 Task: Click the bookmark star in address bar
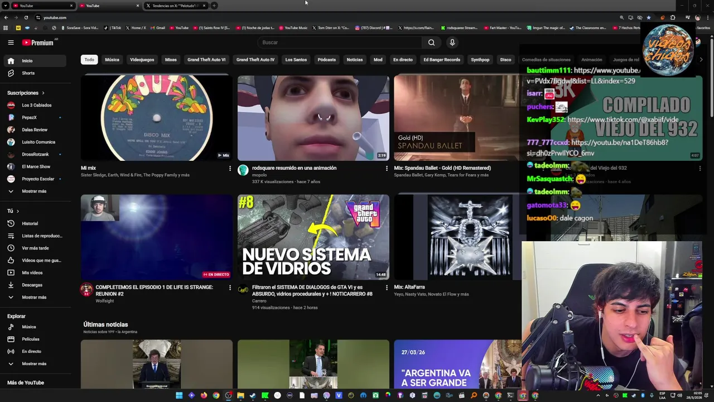tap(648, 17)
